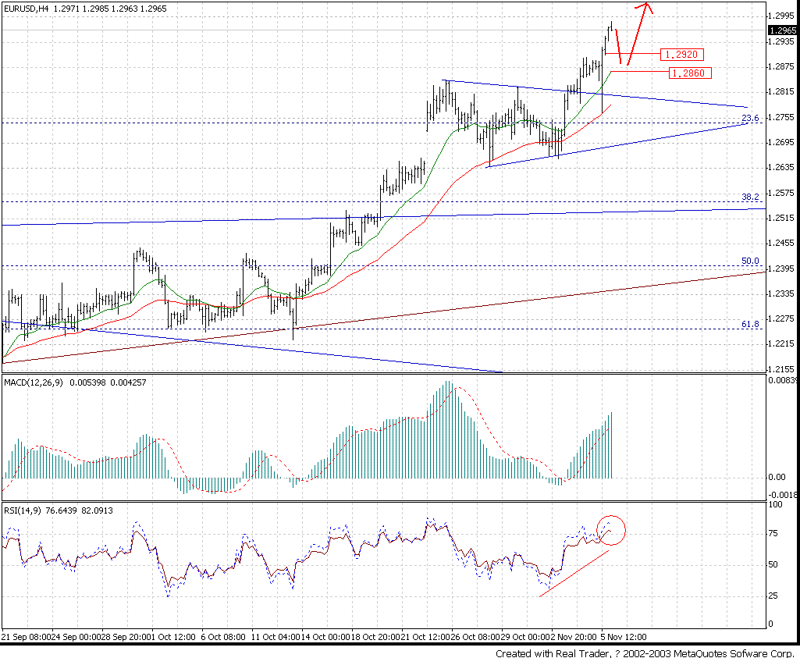The width and height of the screenshot is (800, 658).
Task: Click 1.2455 on the price axis
Action: pyautogui.click(x=783, y=243)
